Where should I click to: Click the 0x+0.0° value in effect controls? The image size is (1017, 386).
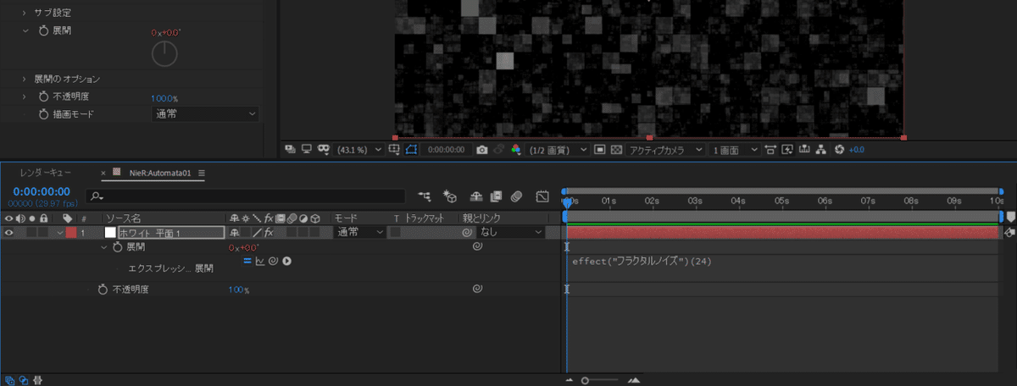(164, 31)
